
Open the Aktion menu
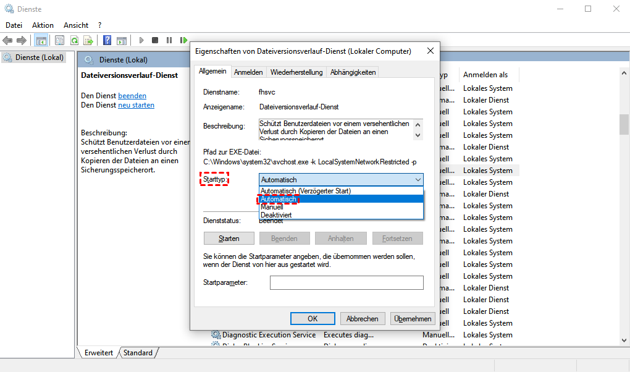(x=43, y=25)
